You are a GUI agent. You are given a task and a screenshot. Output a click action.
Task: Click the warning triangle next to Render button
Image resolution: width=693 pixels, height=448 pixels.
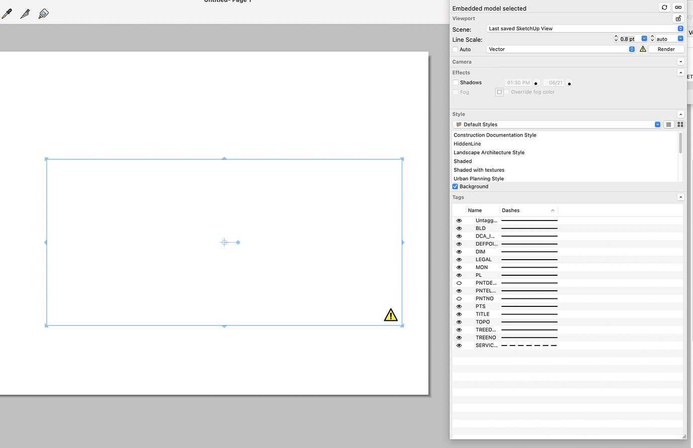coord(643,49)
